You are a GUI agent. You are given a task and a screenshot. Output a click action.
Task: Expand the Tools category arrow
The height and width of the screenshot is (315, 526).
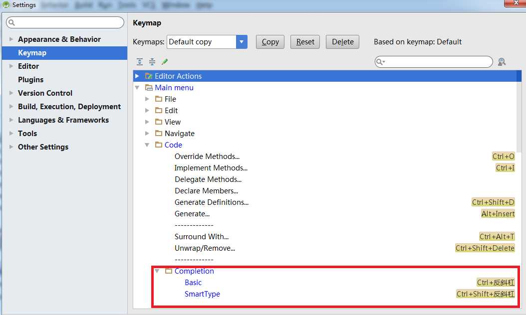[x=11, y=134]
